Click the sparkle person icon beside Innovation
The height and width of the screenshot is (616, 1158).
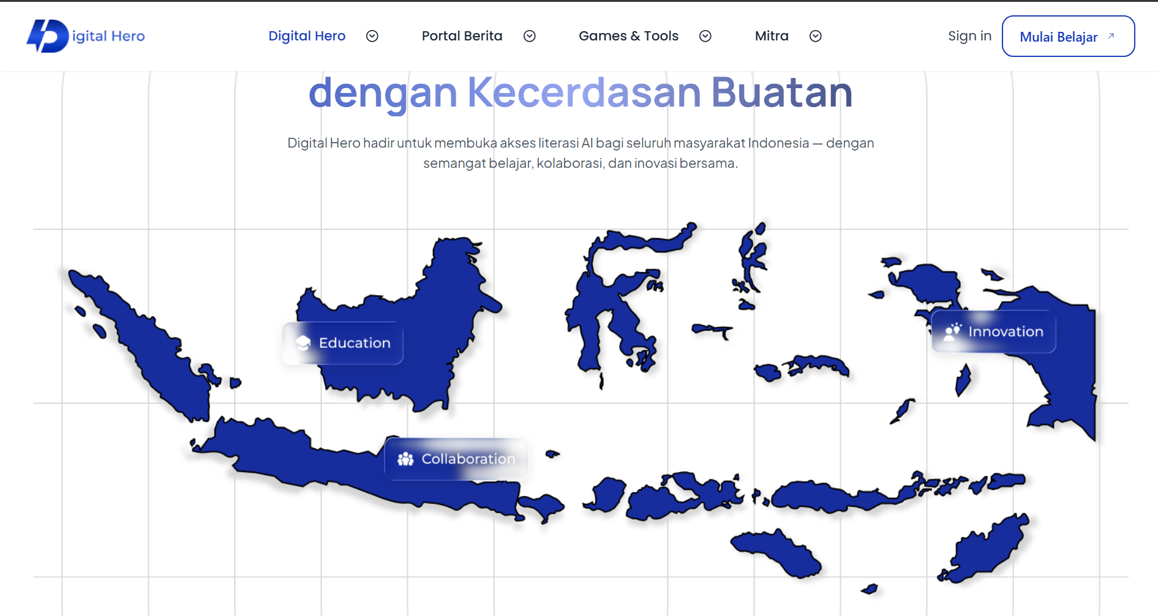(952, 332)
